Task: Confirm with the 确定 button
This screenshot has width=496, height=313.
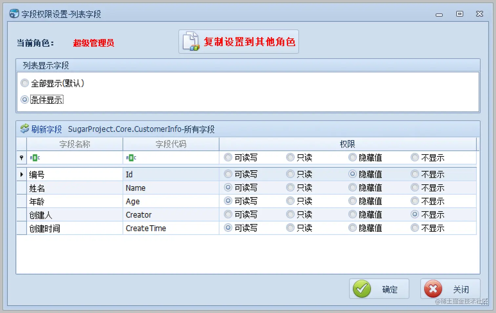Action: coord(379,289)
